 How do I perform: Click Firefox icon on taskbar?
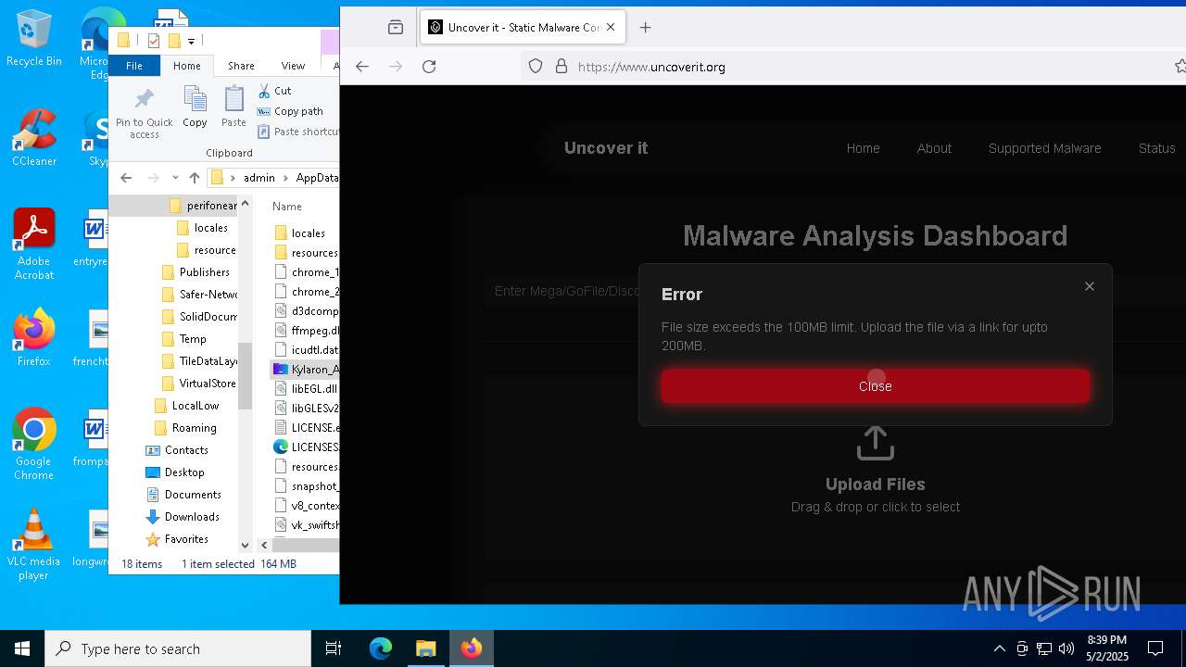pos(472,648)
